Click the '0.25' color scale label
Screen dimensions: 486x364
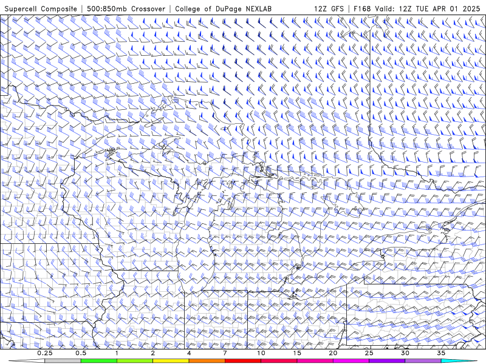point(45,353)
